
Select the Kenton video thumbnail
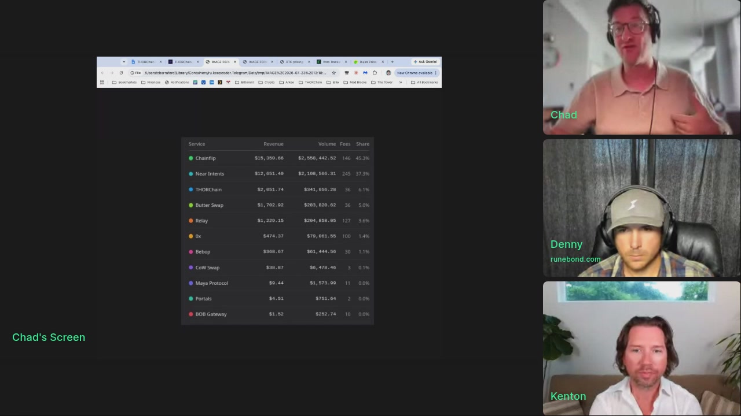[641, 348]
